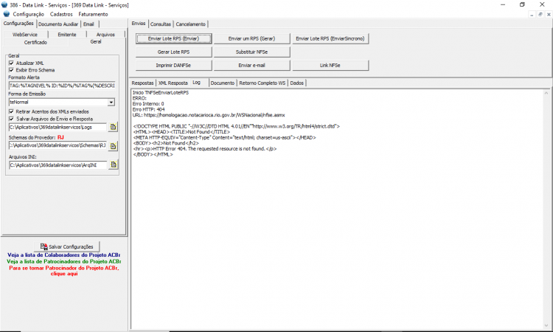Show the Respostas tab
Screen dimensions: 553x332
(142, 83)
